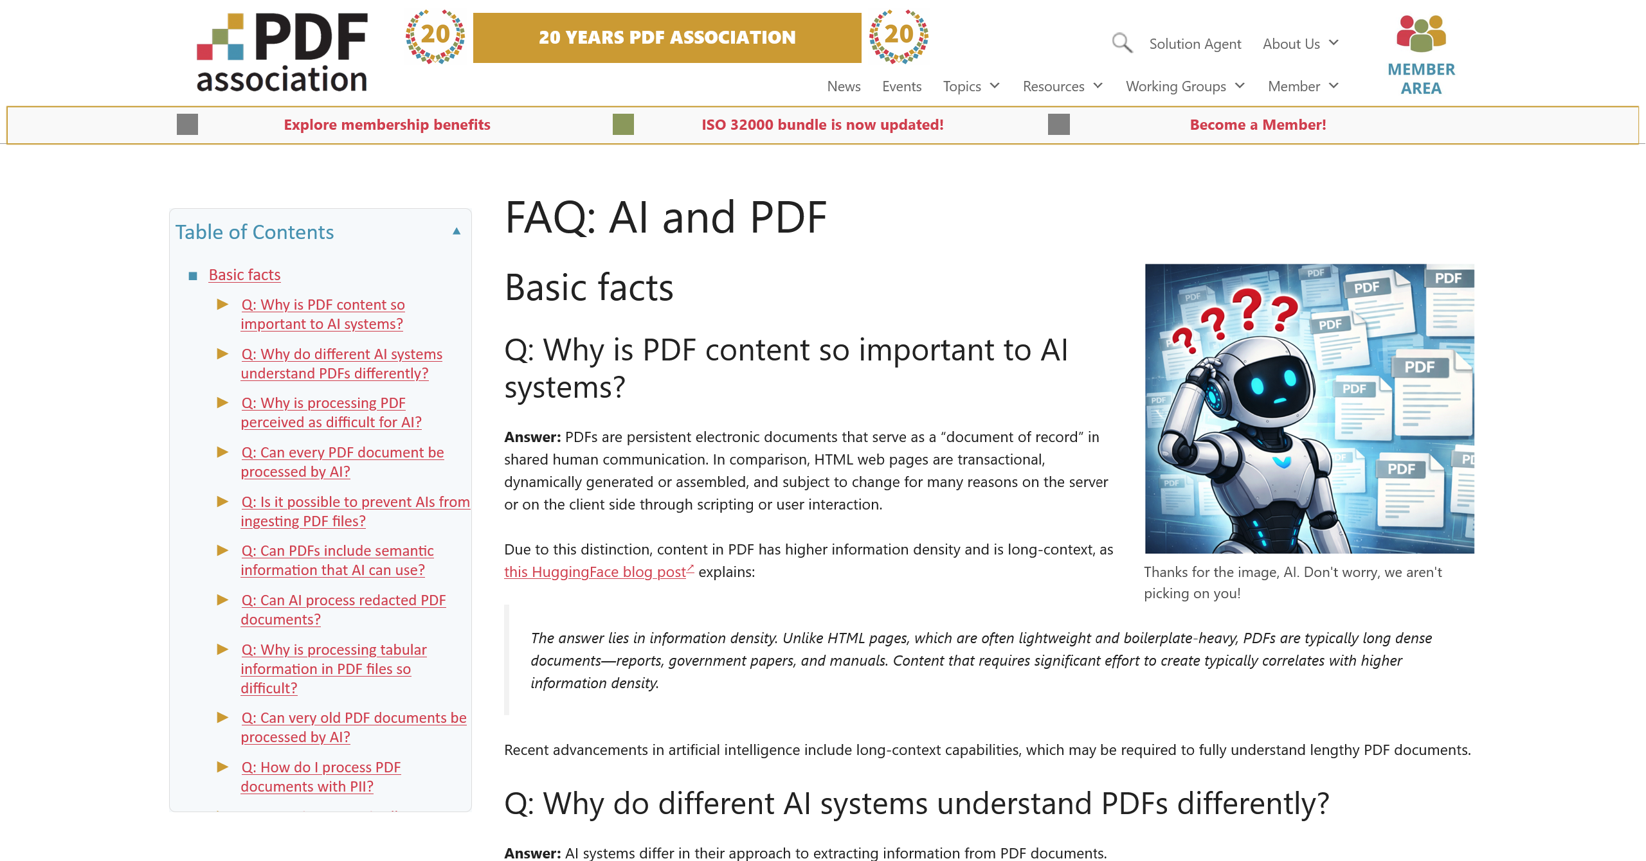This screenshot has width=1646, height=861.
Task: Click the Become a Member link
Action: click(x=1258, y=125)
